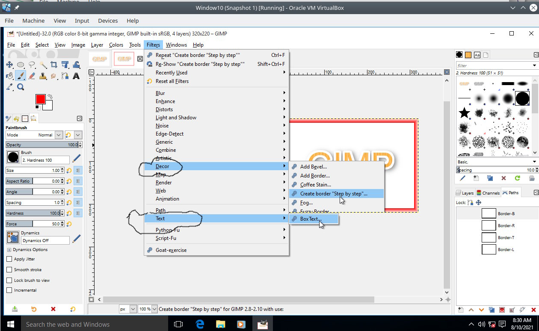Select the Paintbrush tool

click(x=21, y=76)
